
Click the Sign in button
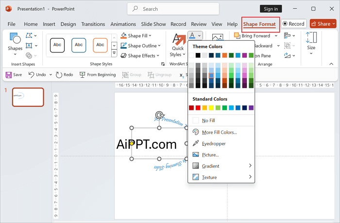coord(271,9)
